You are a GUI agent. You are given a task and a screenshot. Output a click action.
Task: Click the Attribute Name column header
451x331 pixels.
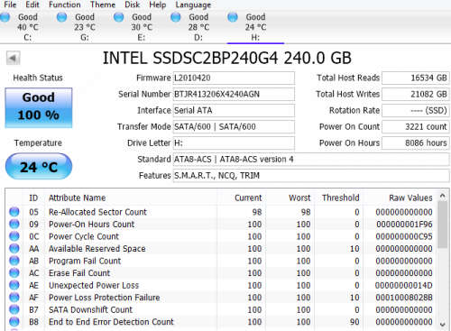point(131,198)
